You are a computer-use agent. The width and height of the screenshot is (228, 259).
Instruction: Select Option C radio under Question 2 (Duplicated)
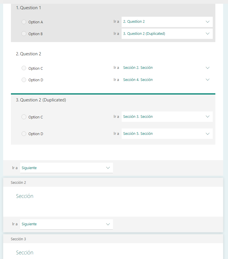tap(24, 117)
